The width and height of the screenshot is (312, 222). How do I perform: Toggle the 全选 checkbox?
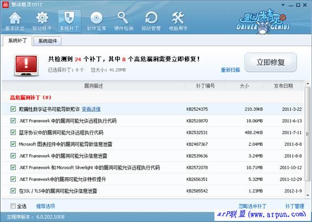click(x=13, y=206)
